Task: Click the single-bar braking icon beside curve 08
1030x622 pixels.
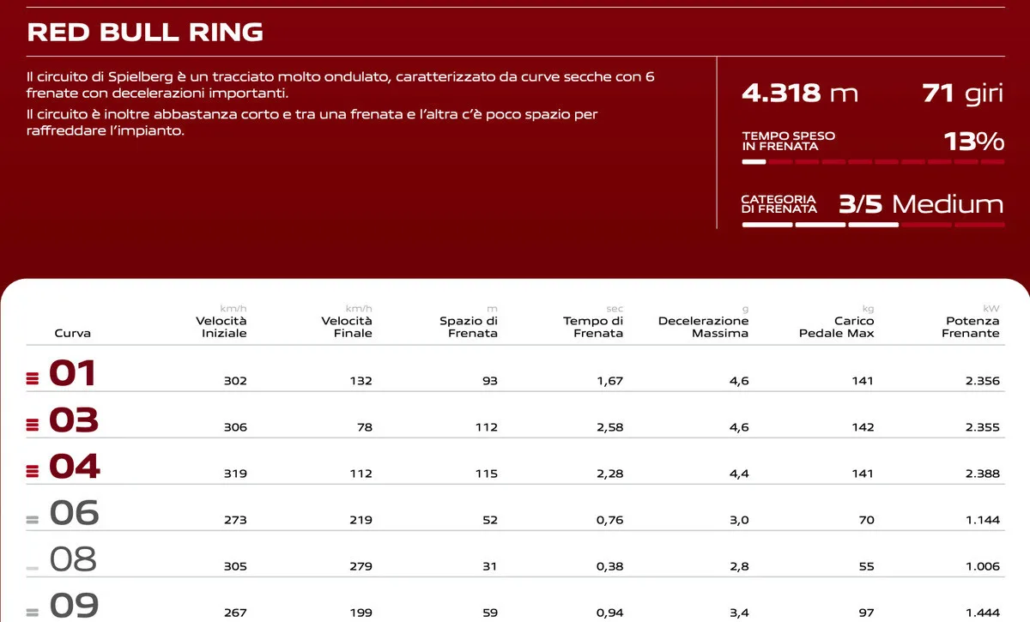Action: coord(33,567)
